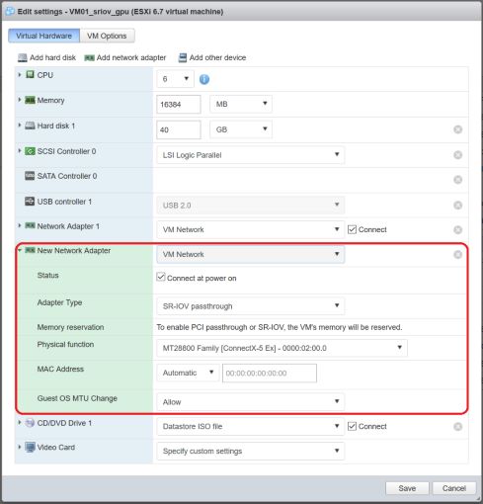Remove USB controller 1 with its delete icon
This screenshot has height=504, width=483.
point(457,206)
